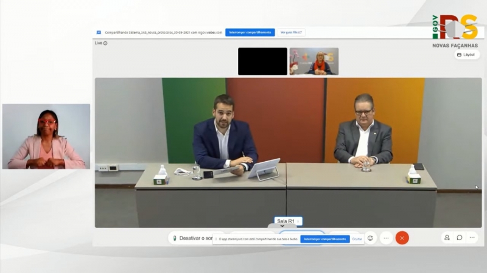This screenshot has height=273, width=487.
Task: Open the participants panel icon
Action: click(x=447, y=238)
